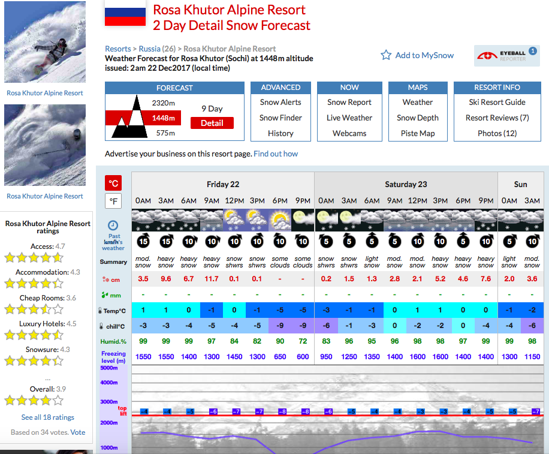Click the Humid.% row label

click(113, 342)
